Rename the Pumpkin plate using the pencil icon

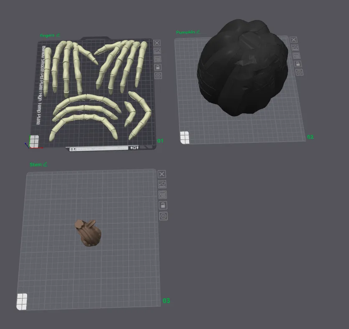(199, 31)
